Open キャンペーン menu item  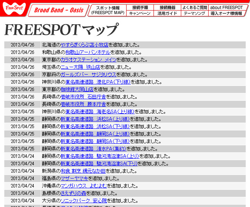(x=140, y=13)
